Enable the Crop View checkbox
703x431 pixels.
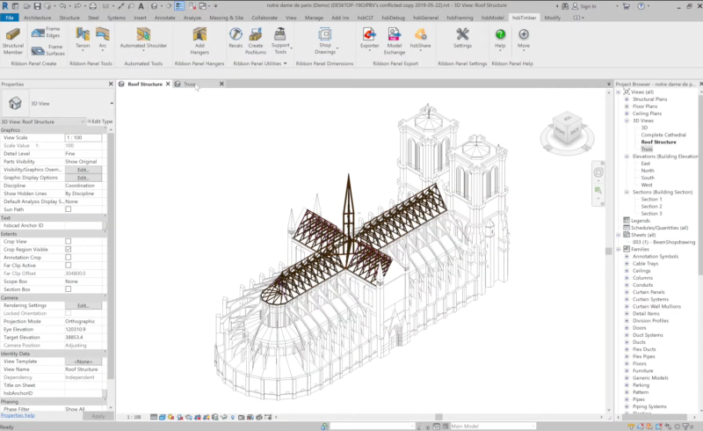(69, 242)
